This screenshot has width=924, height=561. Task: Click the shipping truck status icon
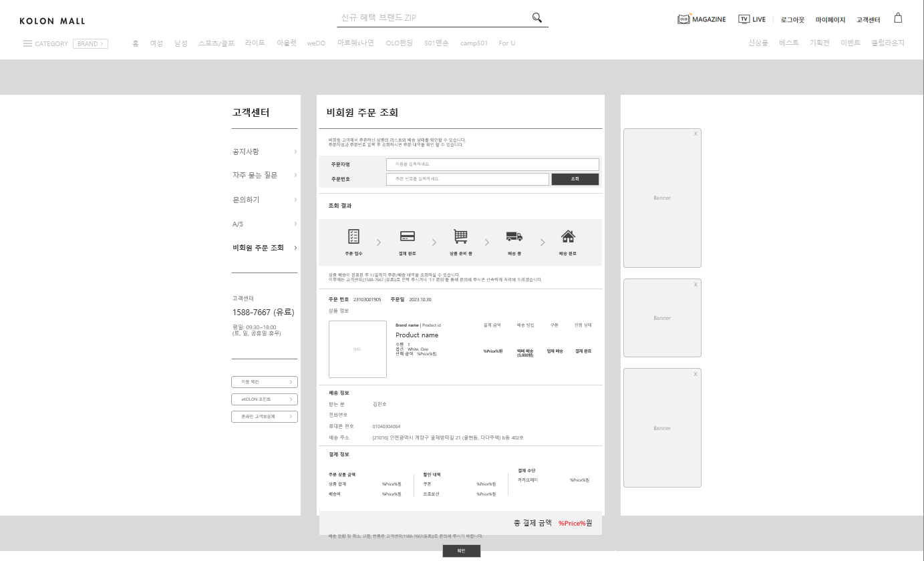514,236
